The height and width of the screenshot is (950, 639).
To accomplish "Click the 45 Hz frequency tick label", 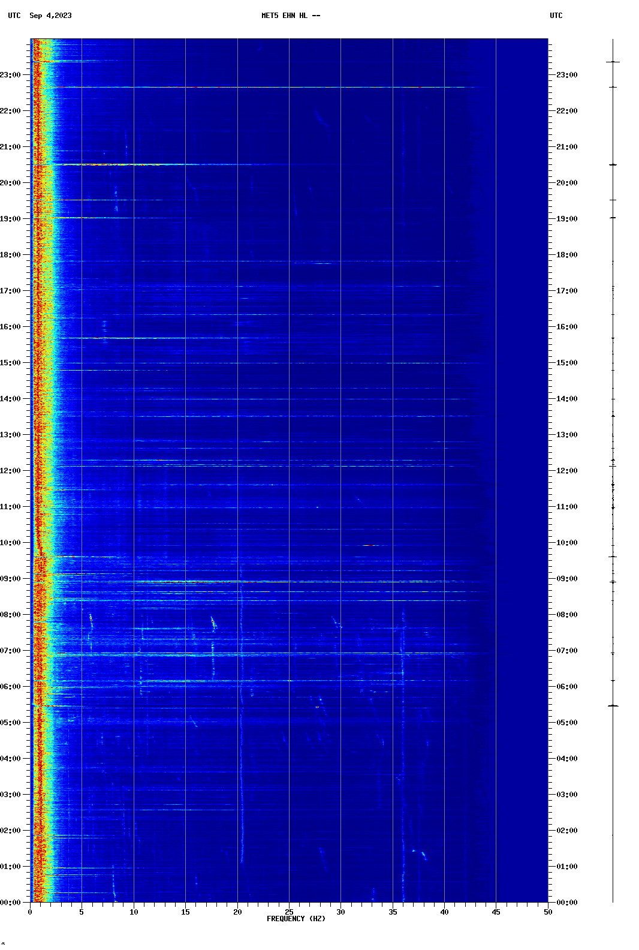I will coord(496,912).
